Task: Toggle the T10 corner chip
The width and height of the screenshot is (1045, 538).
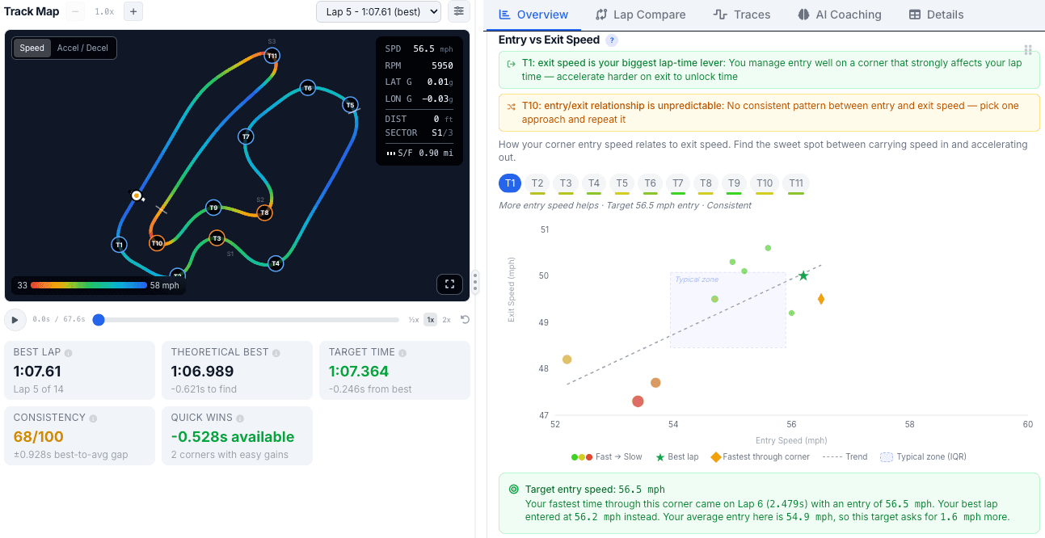Action: (764, 183)
